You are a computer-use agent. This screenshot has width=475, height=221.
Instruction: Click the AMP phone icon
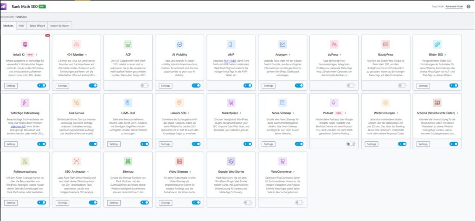pyautogui.click(x=231, y=44)
